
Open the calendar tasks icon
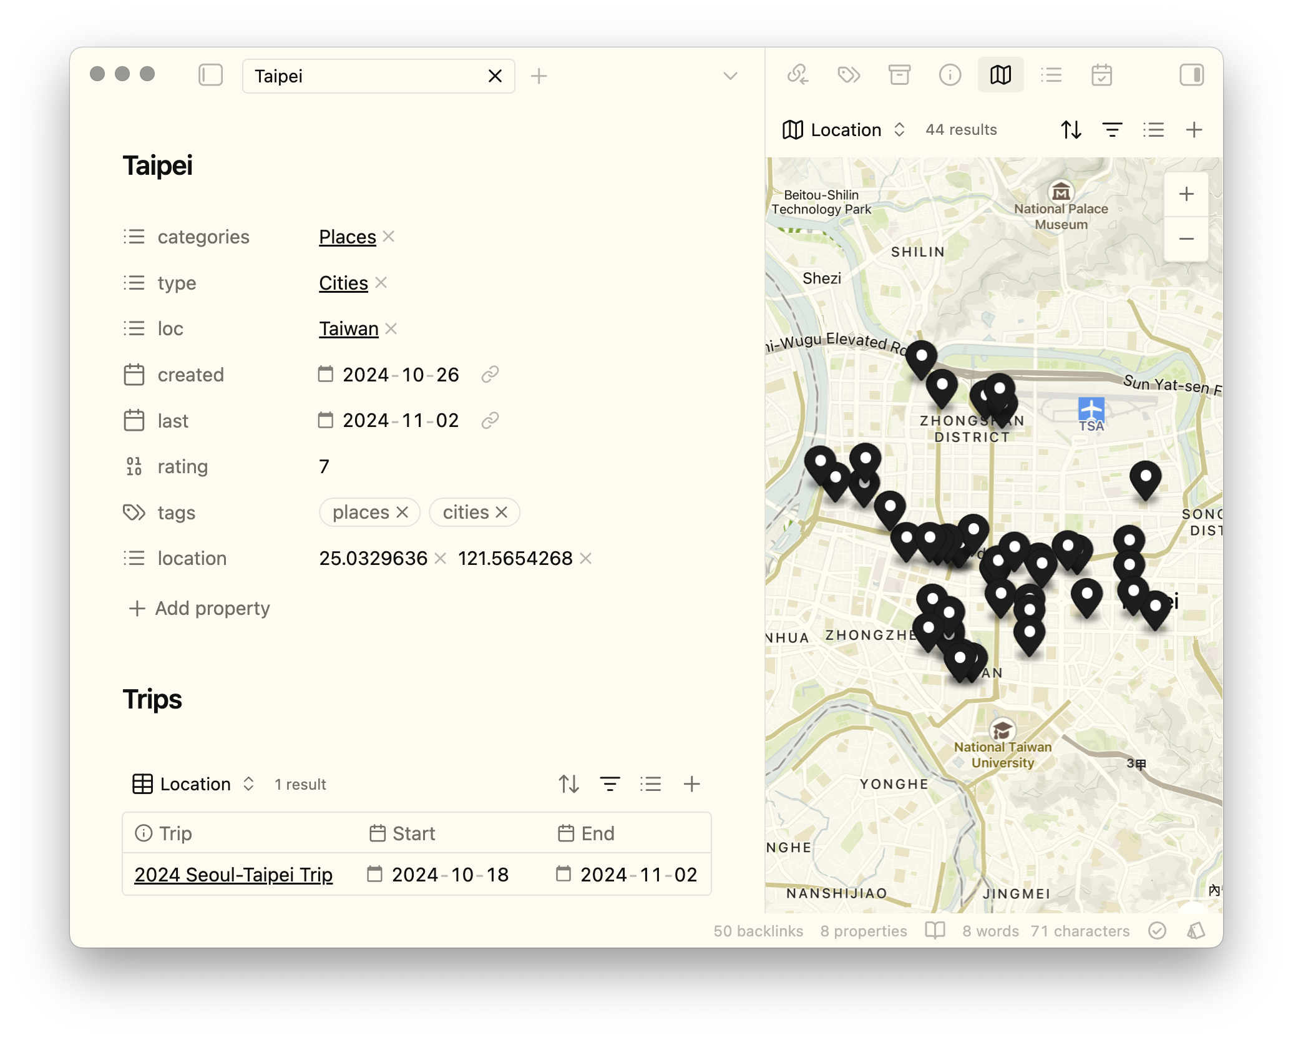point(1101,75)
